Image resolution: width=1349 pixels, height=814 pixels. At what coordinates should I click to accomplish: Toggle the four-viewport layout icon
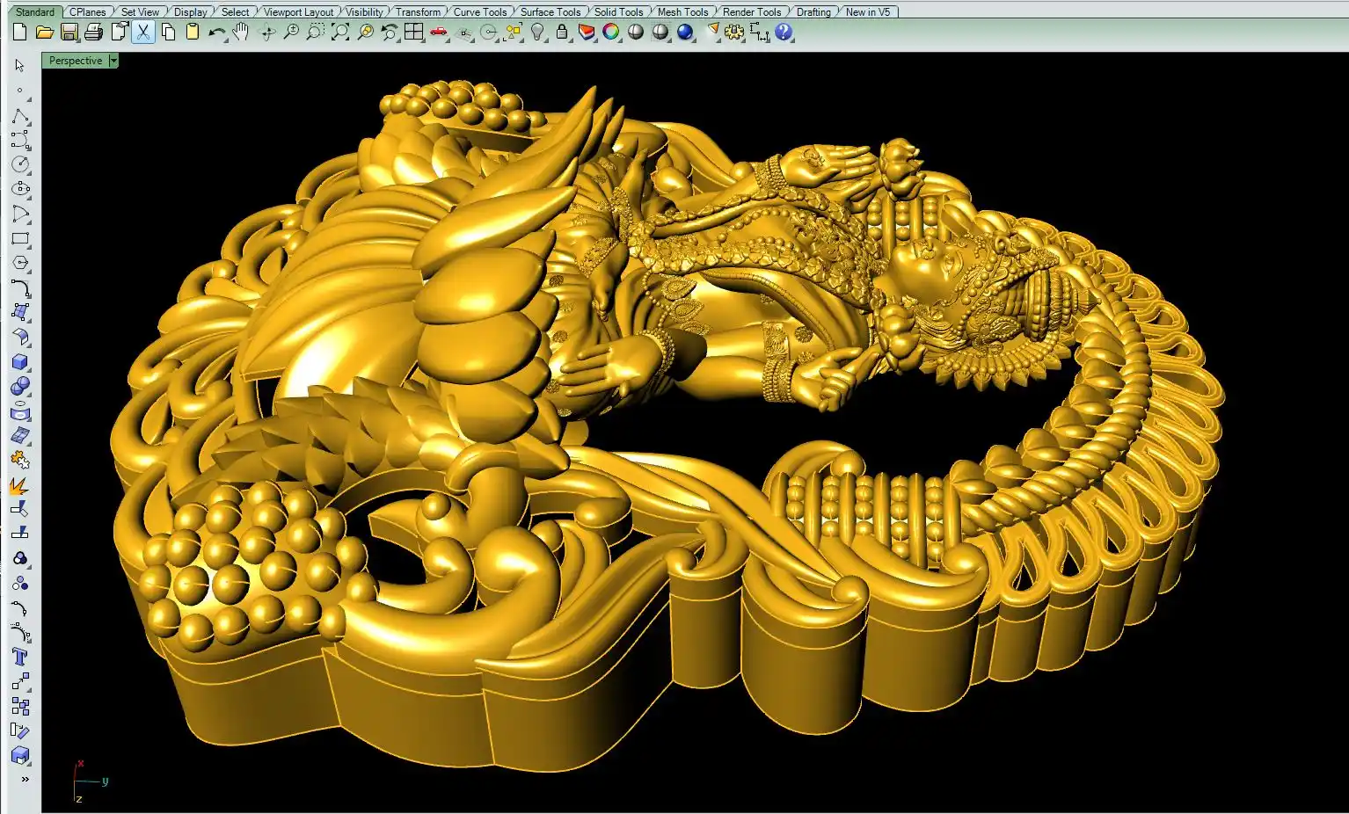pyautogui.click(x=413, y=33)
